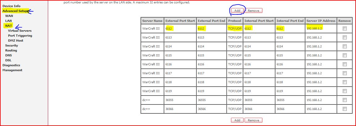Open the DMZ Host page

tap(16, 41)
